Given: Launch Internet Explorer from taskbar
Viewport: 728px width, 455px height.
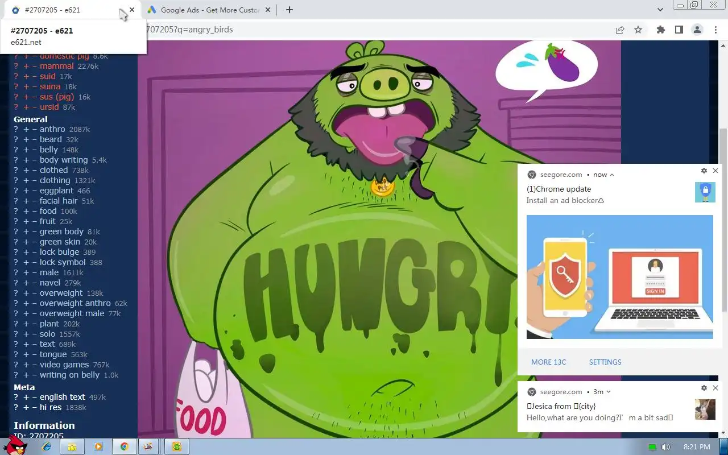Looking at the screenshot, I should click(47, 446).
